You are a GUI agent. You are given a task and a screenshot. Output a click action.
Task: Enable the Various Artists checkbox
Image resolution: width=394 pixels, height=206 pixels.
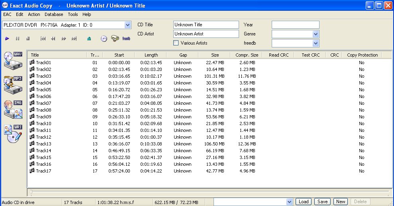point(176,43)
